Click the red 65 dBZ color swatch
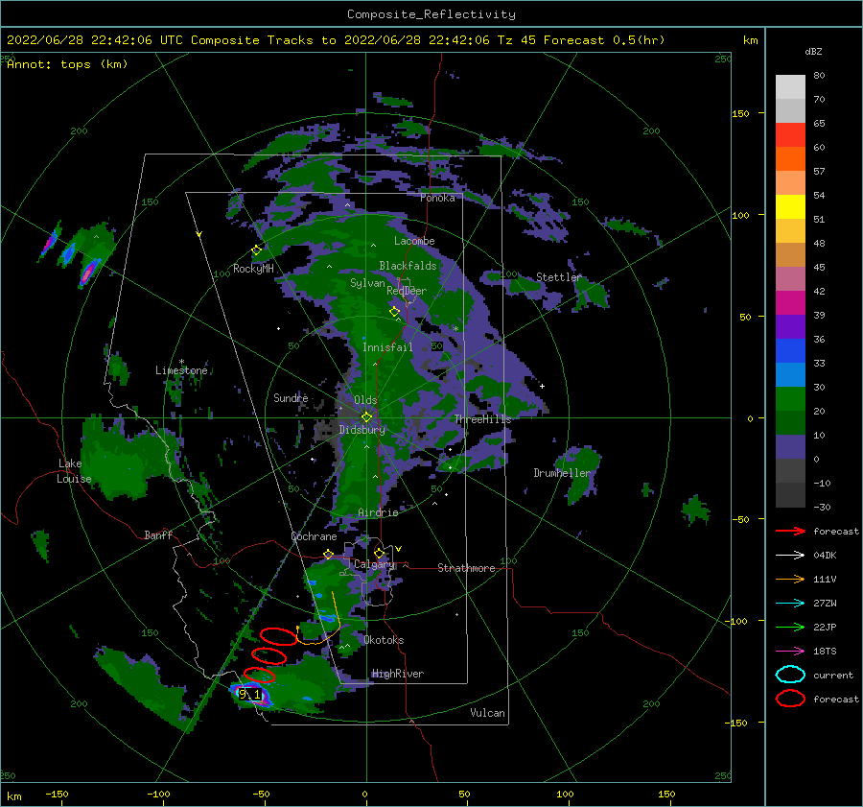This screenshot has height=807, width=863. 790,135
